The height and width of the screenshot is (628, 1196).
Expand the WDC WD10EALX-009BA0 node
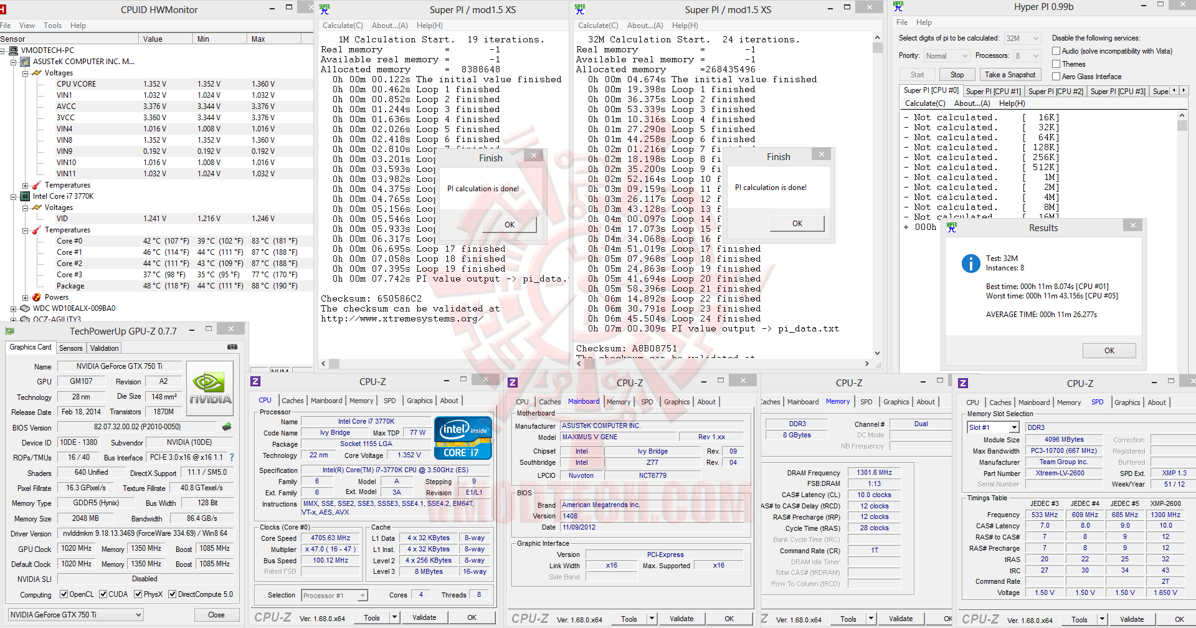click(13, 308)
